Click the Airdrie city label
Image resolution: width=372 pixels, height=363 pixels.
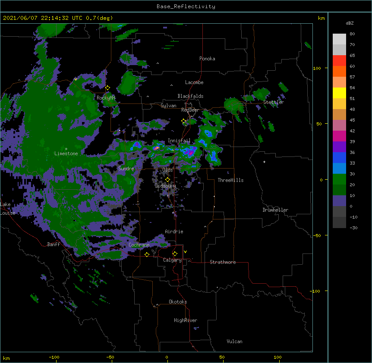point(174,232)
